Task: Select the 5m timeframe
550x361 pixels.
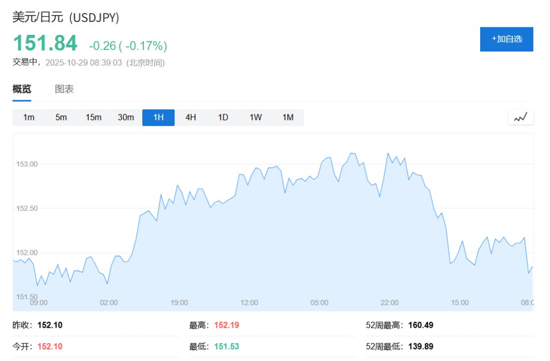Action: pyautogui.click(x=61, y=117)
